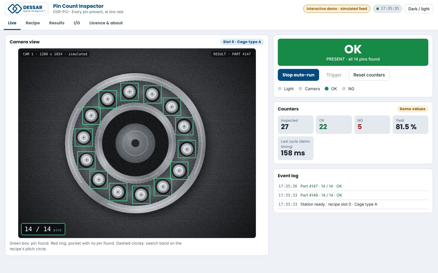Screen dimensions: 438x273
Task: Open the I/O tab
Action: (x=77, y=23)
